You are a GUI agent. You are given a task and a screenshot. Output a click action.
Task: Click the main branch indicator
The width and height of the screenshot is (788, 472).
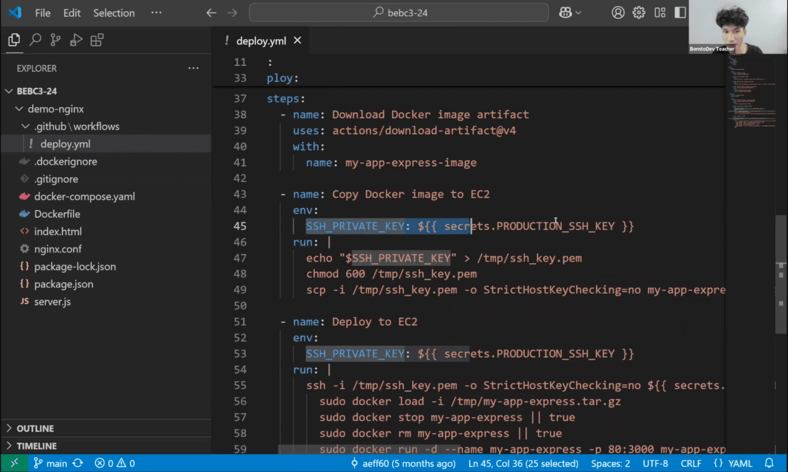(51, 463)
